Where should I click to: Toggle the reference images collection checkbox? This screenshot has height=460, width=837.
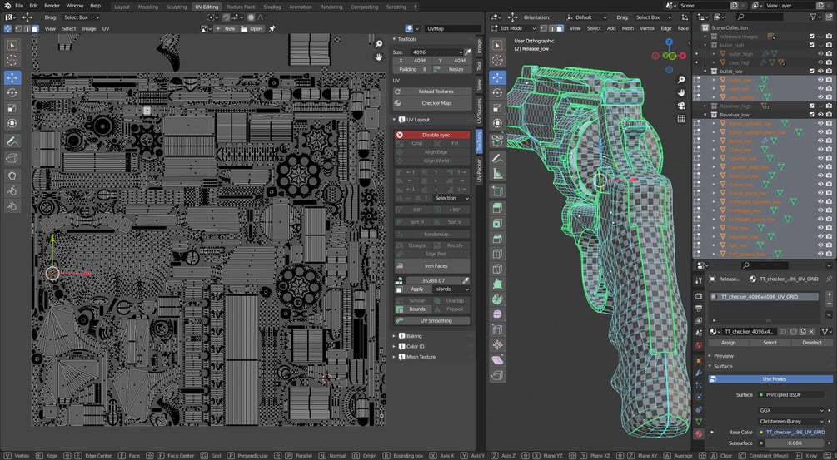point(811,37)
